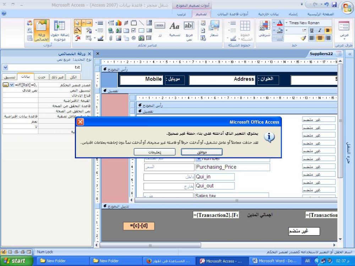Switch to أدوات قاعدة البيانات ribbon tab
The image size is (355, 266).
pos(233,14)
